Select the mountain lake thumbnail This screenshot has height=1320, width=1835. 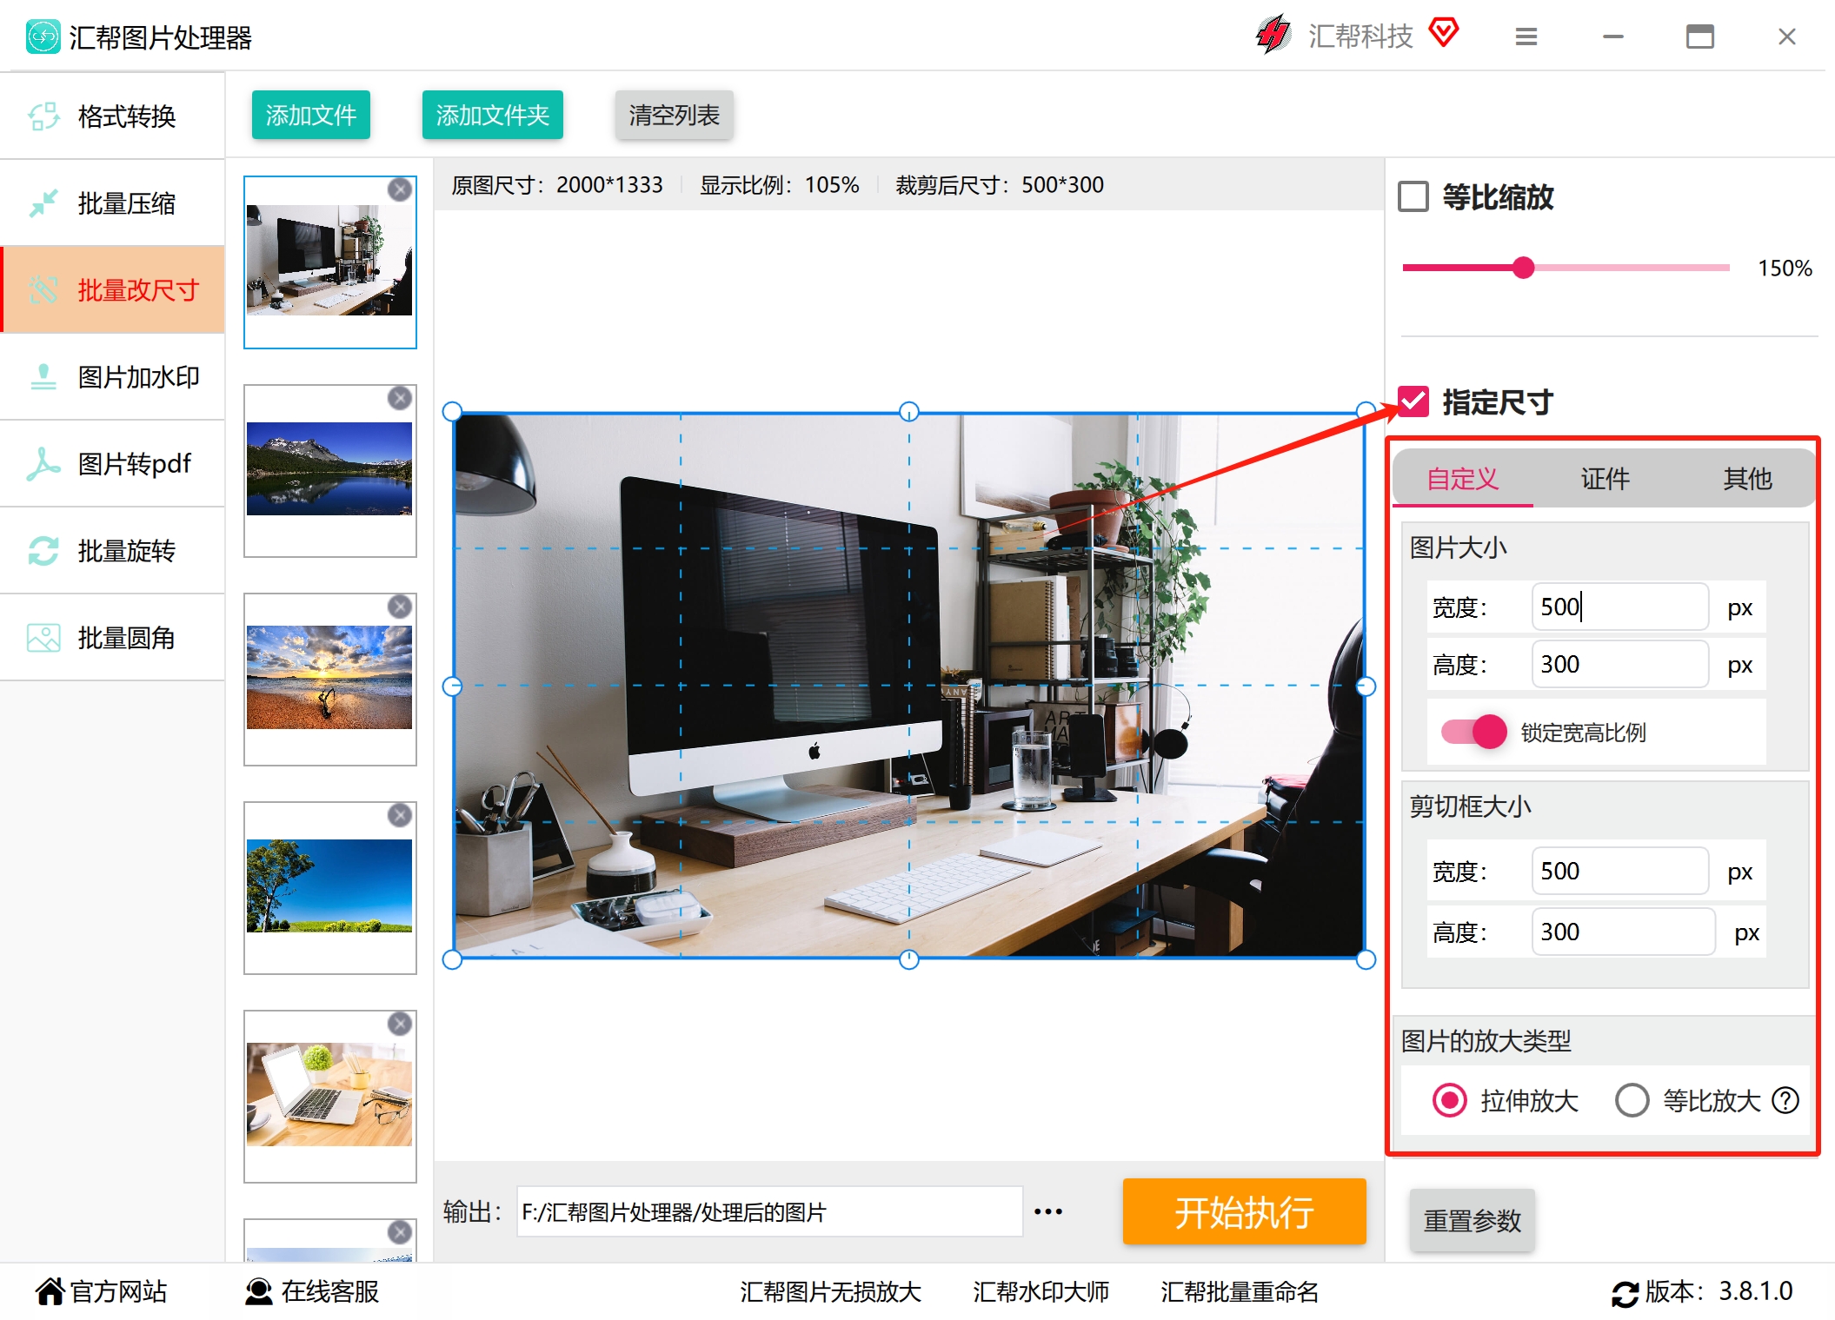pyautogui.click(x=329, y=469)
